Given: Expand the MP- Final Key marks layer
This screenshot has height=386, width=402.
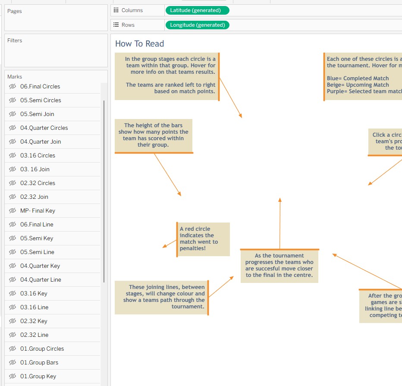Looking at the screenshot, I should (52, 211).
